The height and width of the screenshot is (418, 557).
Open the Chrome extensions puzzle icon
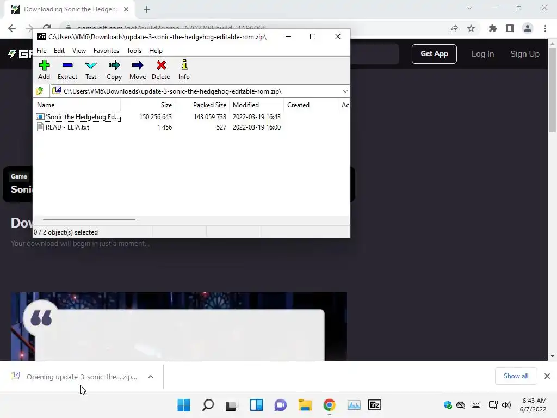click(x=492, y=28)
